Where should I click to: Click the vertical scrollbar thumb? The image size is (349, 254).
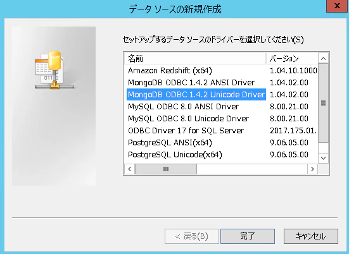coord(324,103)
